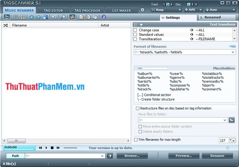239x167 pixels.
Task: Open the Keep dropdown
Action: pyautogui.click(x=166, y=10)
